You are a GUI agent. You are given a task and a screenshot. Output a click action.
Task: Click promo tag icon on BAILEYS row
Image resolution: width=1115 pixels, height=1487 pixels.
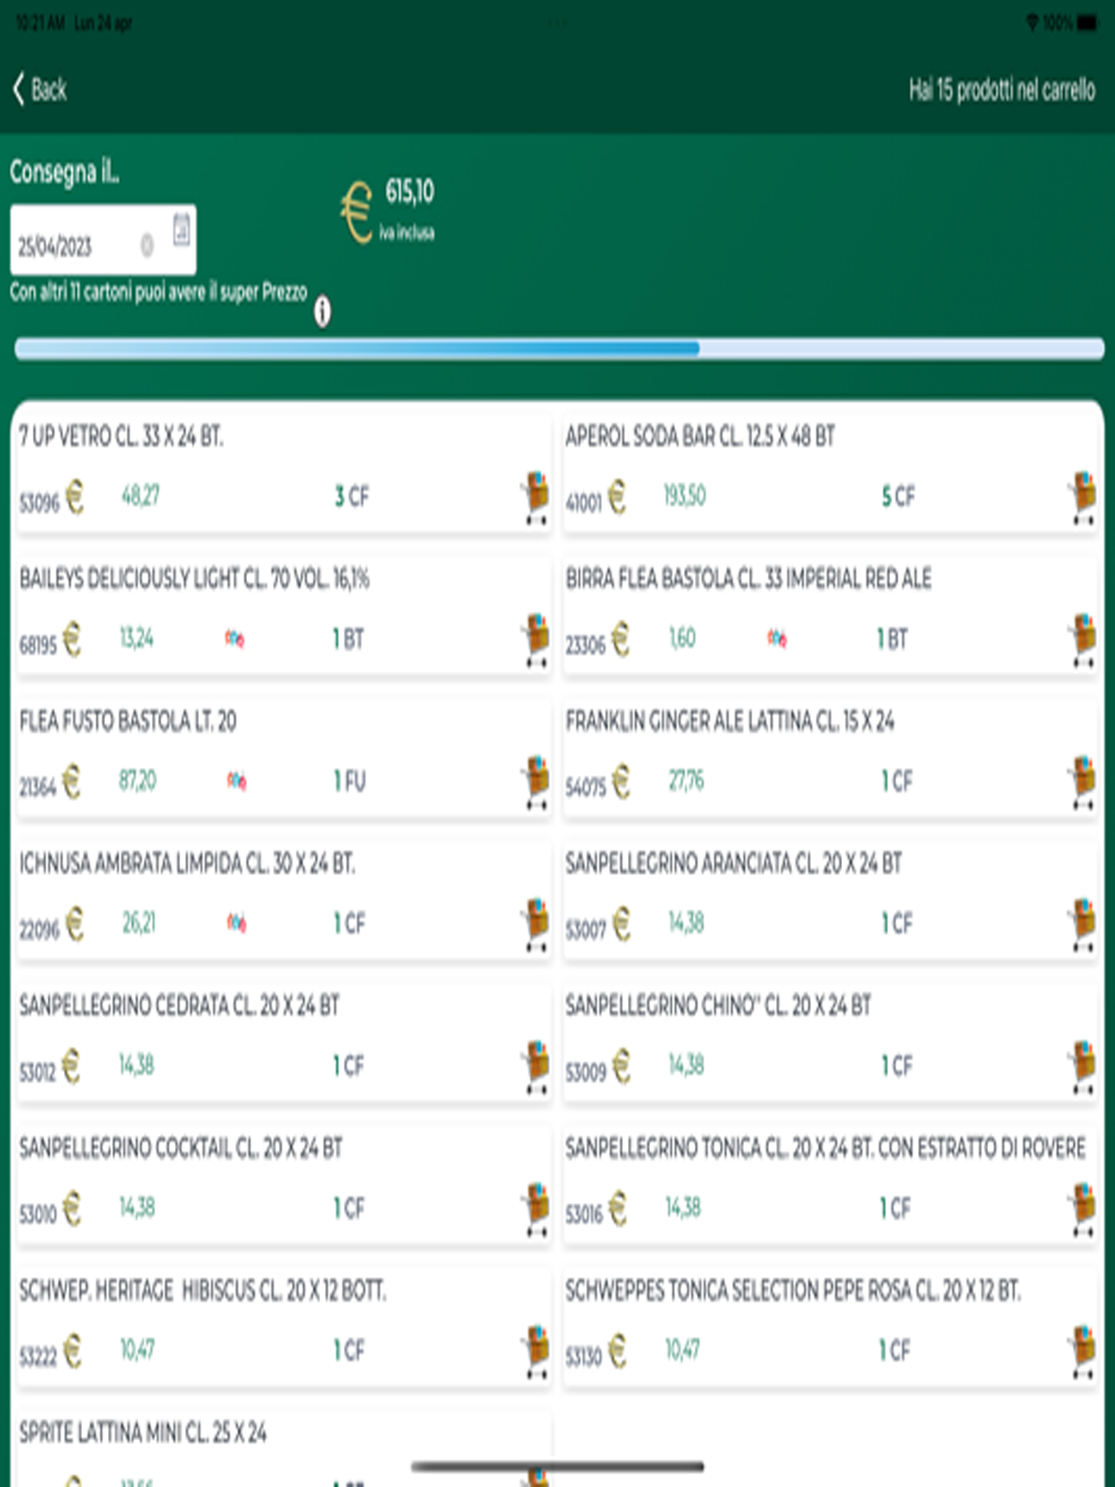[235, 638]
